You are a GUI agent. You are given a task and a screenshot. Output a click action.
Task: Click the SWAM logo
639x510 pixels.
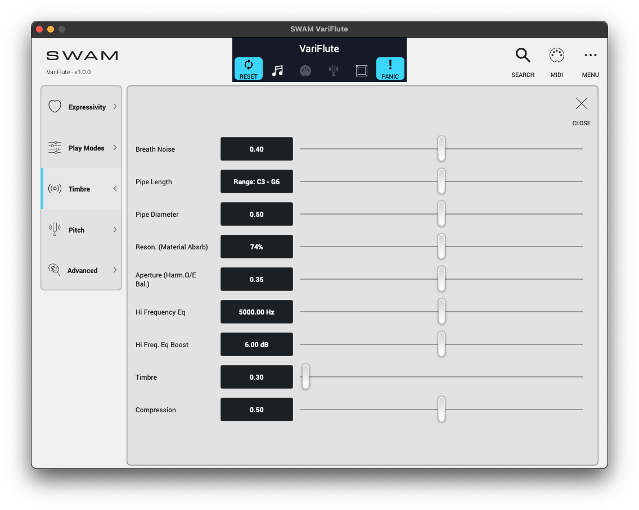82,56
